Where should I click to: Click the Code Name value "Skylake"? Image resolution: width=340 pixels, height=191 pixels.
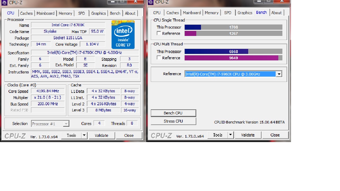pos(50,32)
